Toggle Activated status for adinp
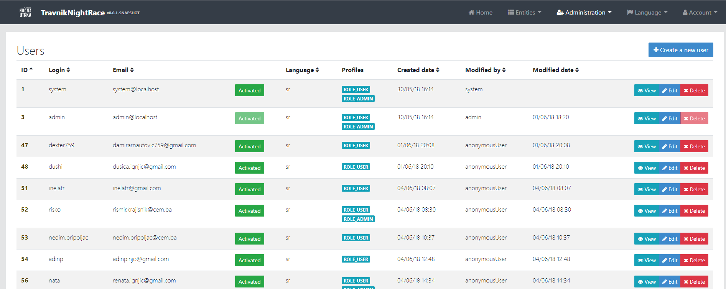 tap(250, 260)
